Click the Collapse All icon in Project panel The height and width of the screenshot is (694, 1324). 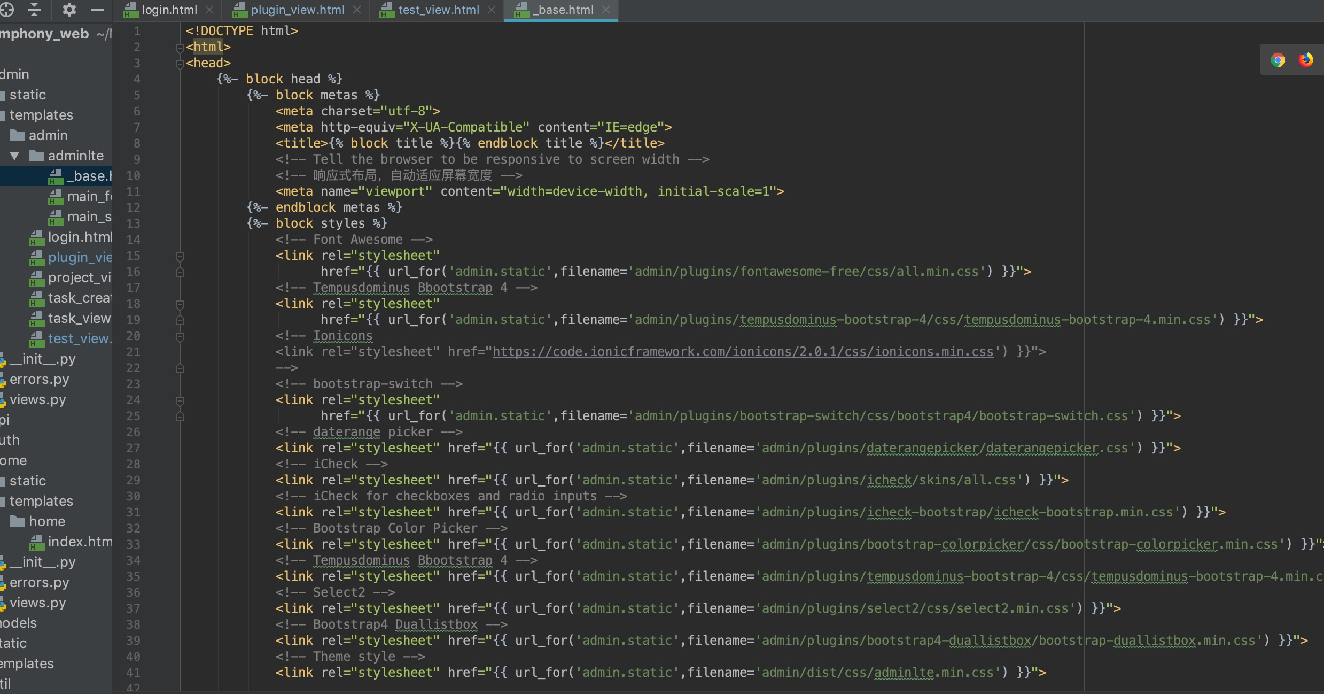(x=34, y=10)
